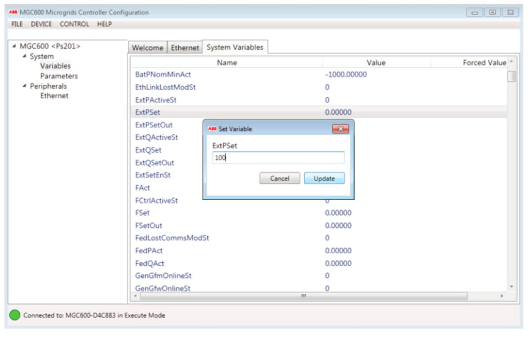Screen dimensions: 529x340
Task: Select Parameters in the System tree
Action: (x=59, y=76)
